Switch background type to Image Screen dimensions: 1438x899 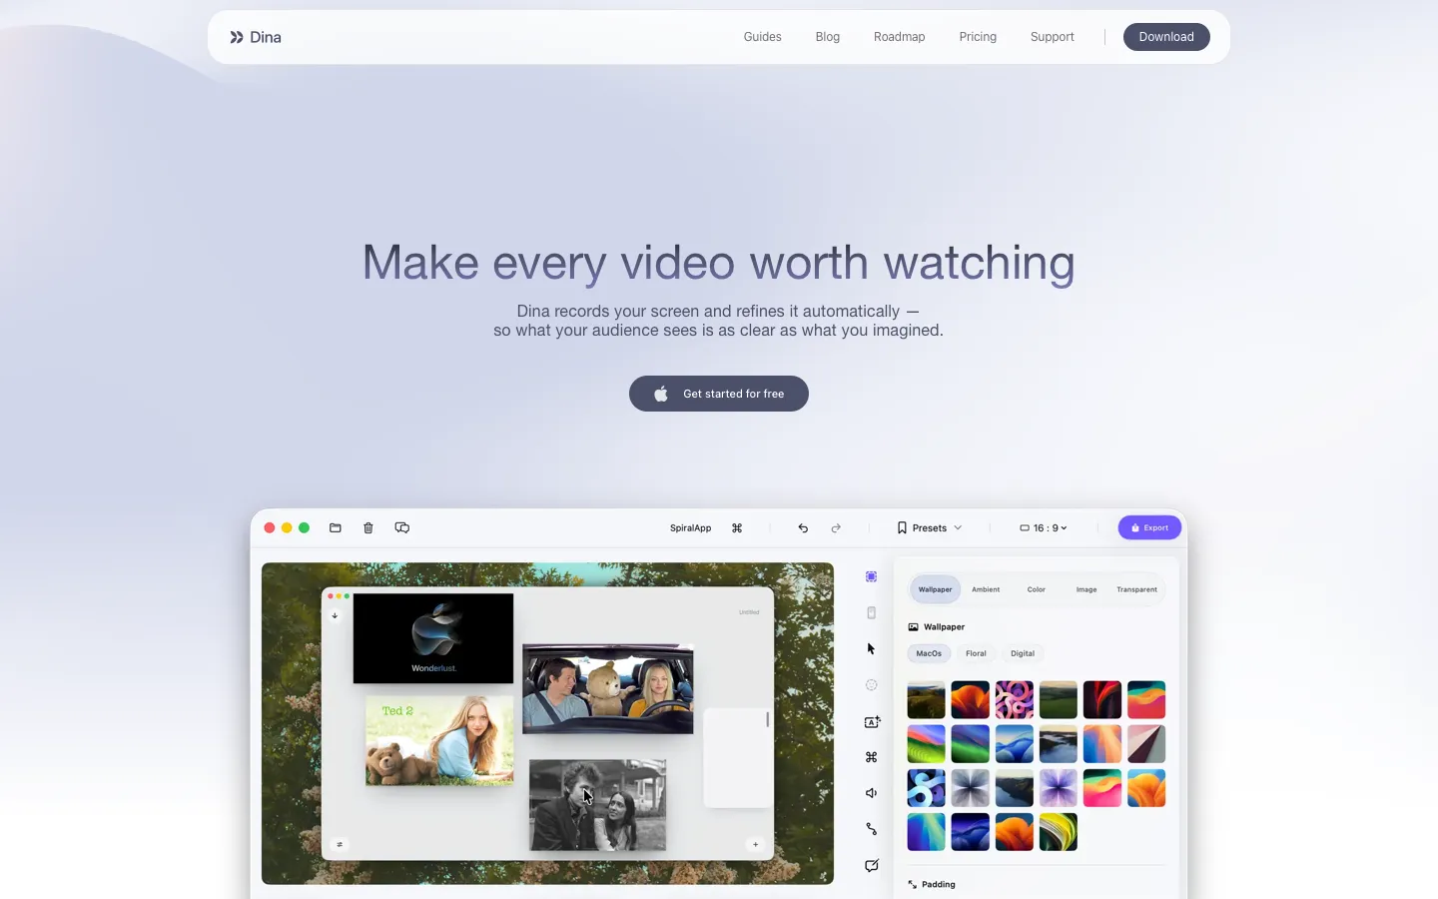click(1086, 589)
